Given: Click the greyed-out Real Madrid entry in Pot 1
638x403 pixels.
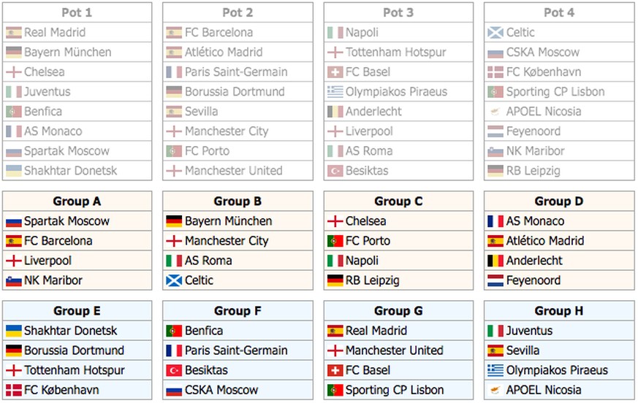Looking at the screenshot, I should tap(55, 32).
